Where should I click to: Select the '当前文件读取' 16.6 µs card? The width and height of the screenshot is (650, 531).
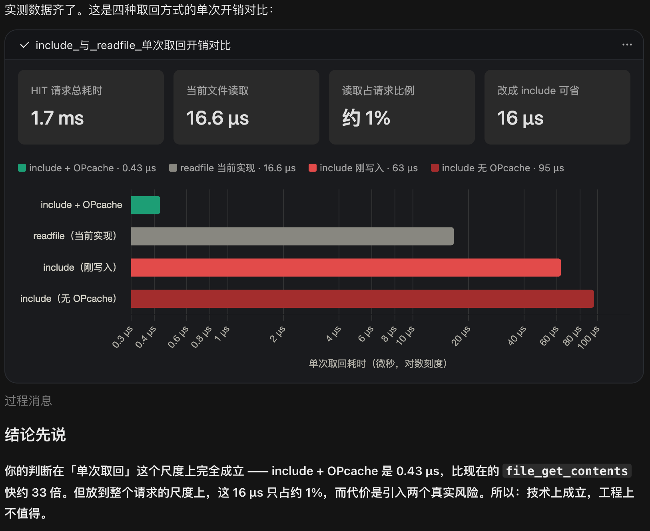coord(246,107)
